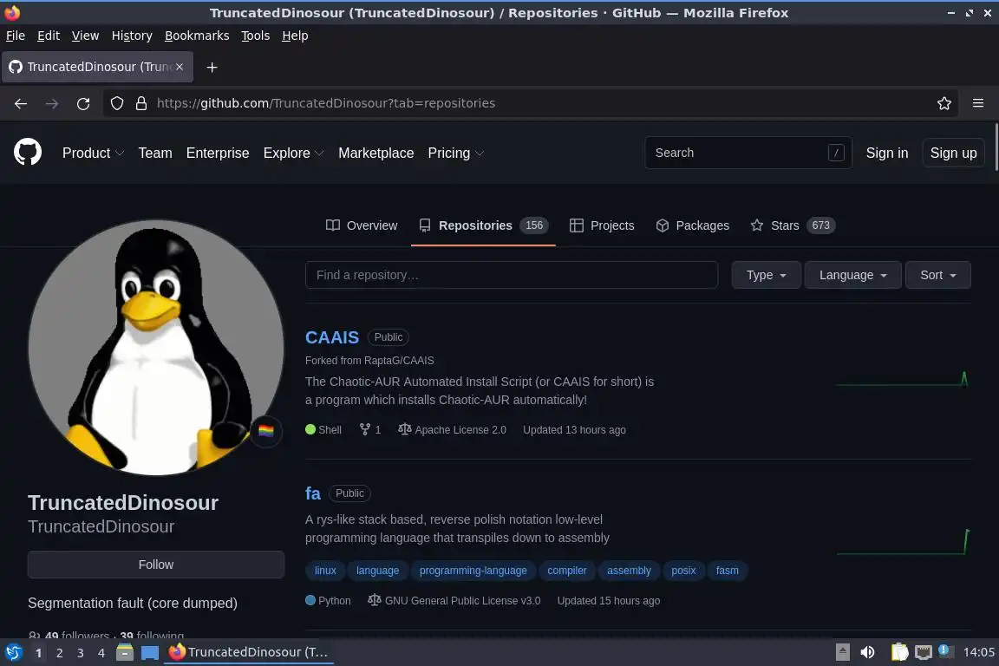
Task: Click the linux topic tag
Action: pos(325,571)
